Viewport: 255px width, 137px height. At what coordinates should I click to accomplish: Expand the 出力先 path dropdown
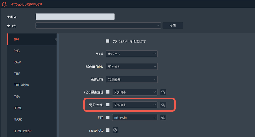point(98,25)
